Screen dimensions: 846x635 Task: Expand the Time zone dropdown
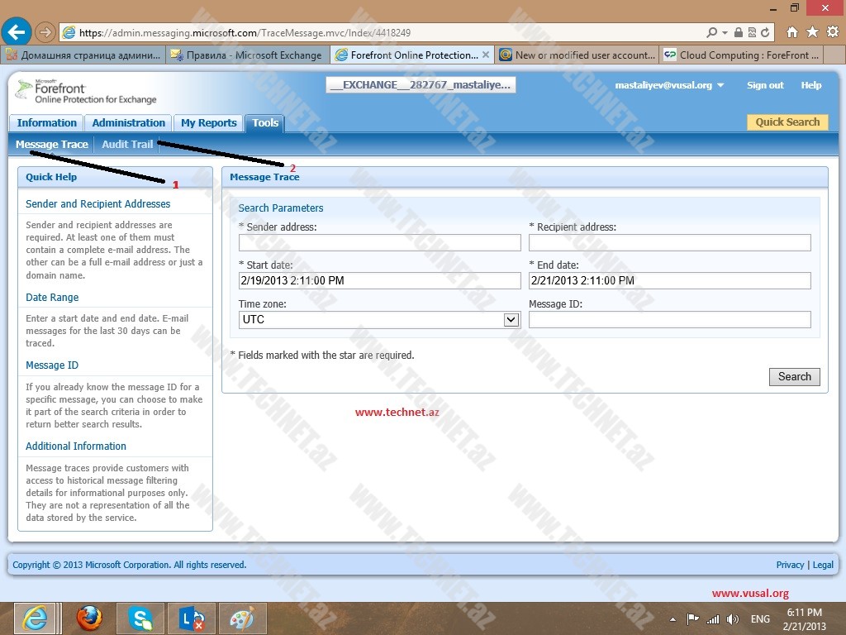511,320
